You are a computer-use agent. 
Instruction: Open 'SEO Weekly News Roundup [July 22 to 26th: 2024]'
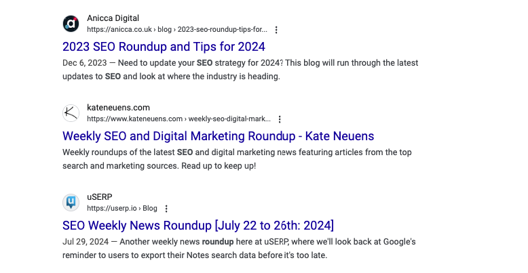coord(198,226)
